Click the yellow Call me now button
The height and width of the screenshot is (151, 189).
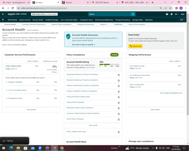click(x=135, y=46)
